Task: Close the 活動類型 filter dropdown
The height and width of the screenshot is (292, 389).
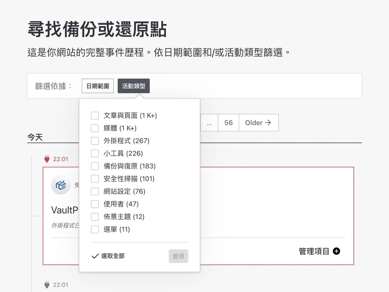Action: coord(134,86)
